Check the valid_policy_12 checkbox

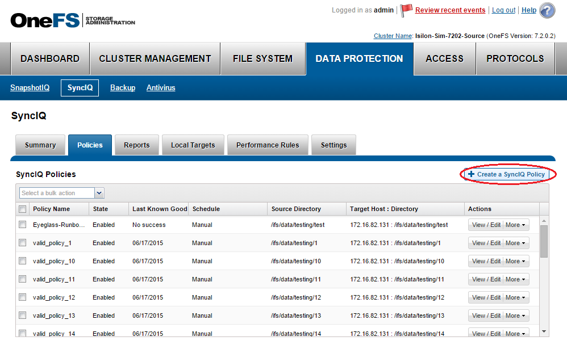point(23,297)
